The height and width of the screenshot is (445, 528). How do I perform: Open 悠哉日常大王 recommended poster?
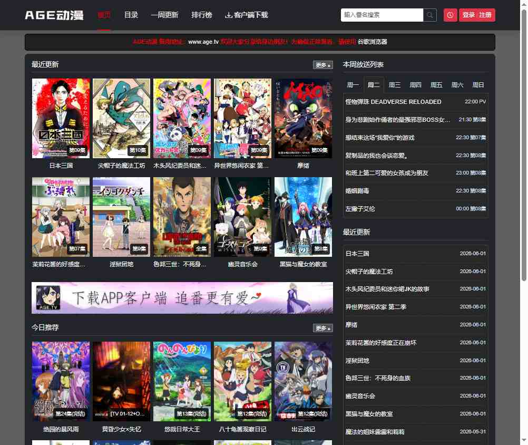(x=182, y=381)
